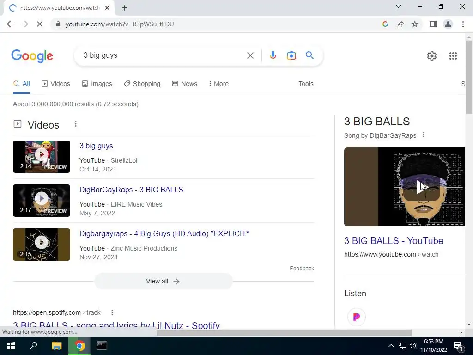The height and width of the screenshot is (355, 473).
Task: Close the YouTube browser tab
Action: 107,8
